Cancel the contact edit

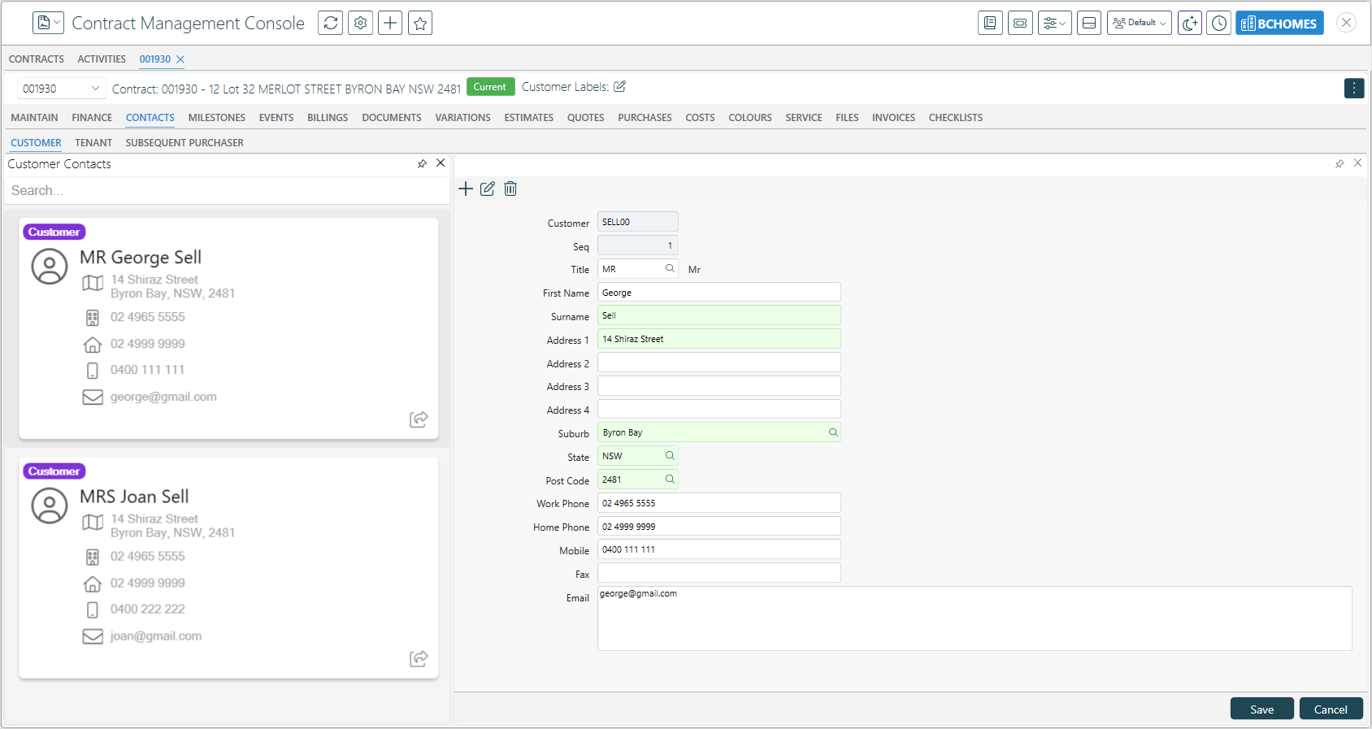[x=1331, y=709]
